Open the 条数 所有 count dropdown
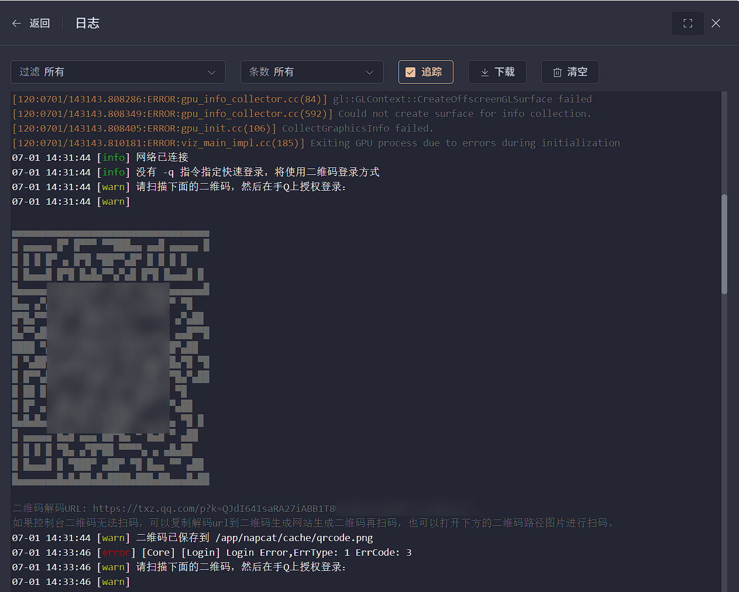The width and height of the screenshot is (739, 592). click(x=312, y=72)
